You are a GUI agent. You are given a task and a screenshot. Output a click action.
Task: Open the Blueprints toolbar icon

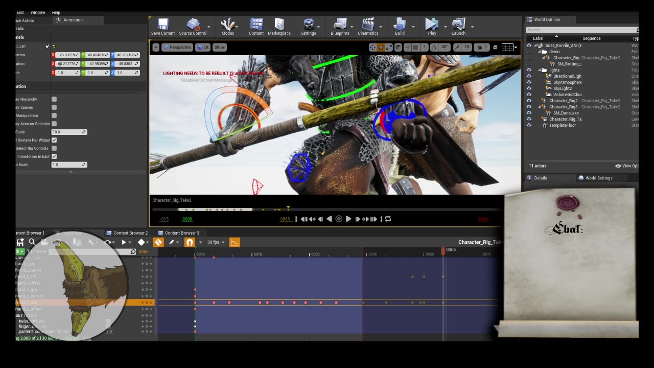pyautogui.click(x=340, y=27)
